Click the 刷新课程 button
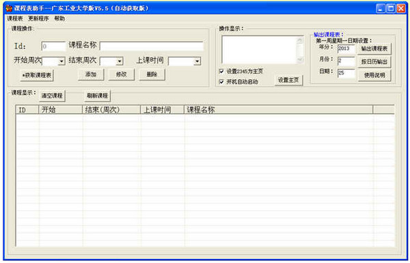 [x=98, y=96]
